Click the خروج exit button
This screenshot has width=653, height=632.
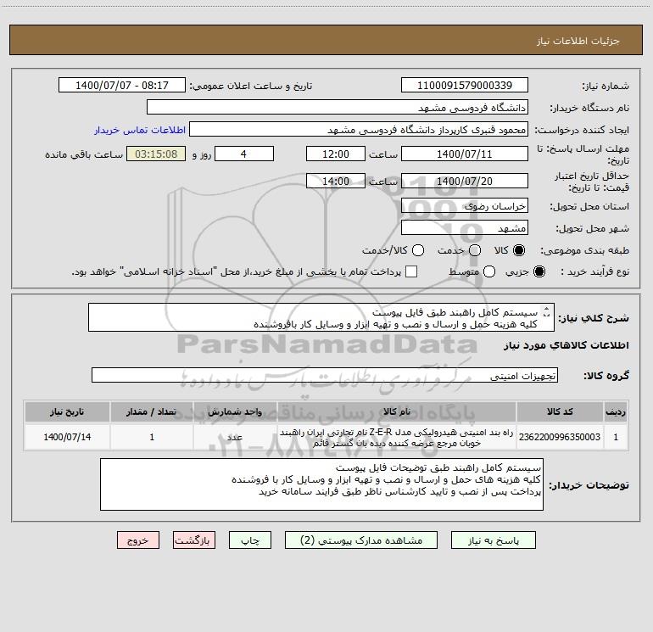point(138,540)
